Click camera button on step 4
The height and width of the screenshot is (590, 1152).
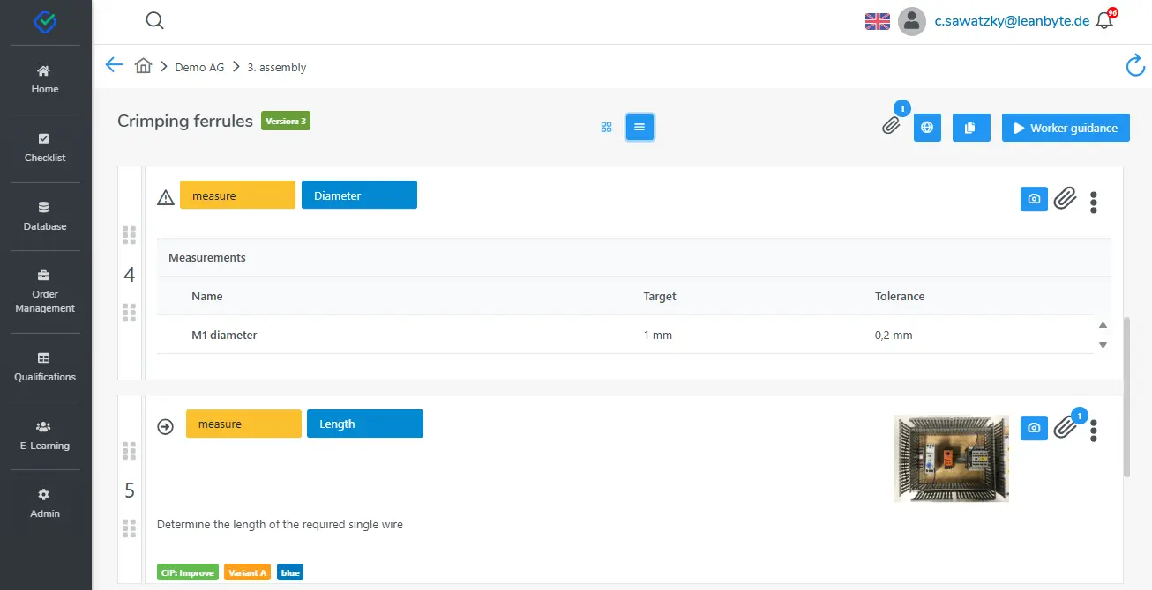coord(1034,199)
